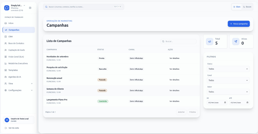This screenshot has height=134, width=258.
Task: Focus the campaign list Buscar field
Action: pyautogui.click(x=178, y=41)
